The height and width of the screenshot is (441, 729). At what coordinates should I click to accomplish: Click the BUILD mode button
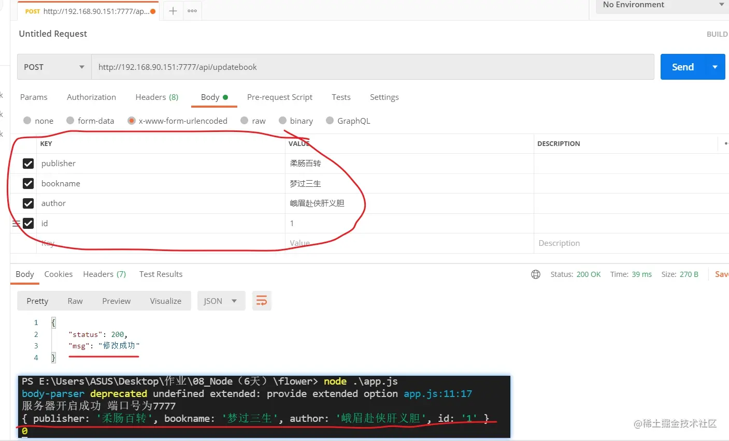tap(718, 34)
